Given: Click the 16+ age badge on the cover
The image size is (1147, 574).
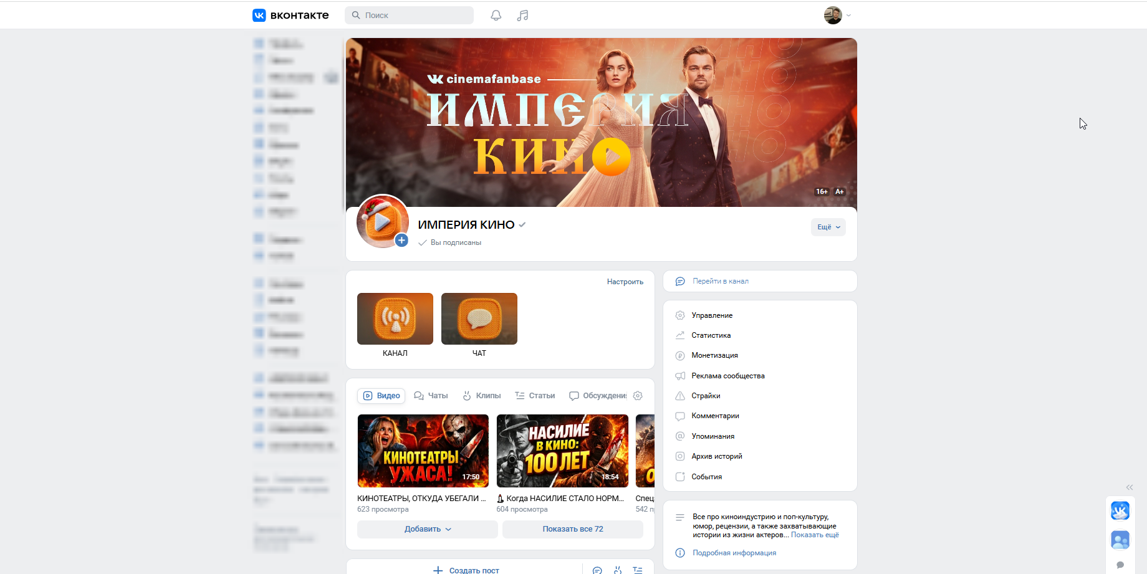Looking at the screenshot, I should [822, 191].
